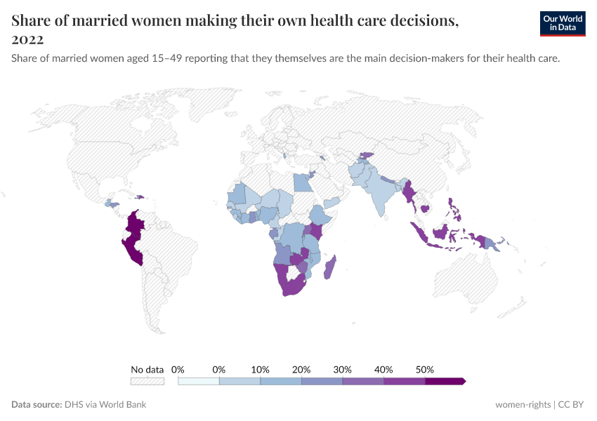597x421 pixels.
Task: Select Egypt on the map
Action: (x=301, y=182)
